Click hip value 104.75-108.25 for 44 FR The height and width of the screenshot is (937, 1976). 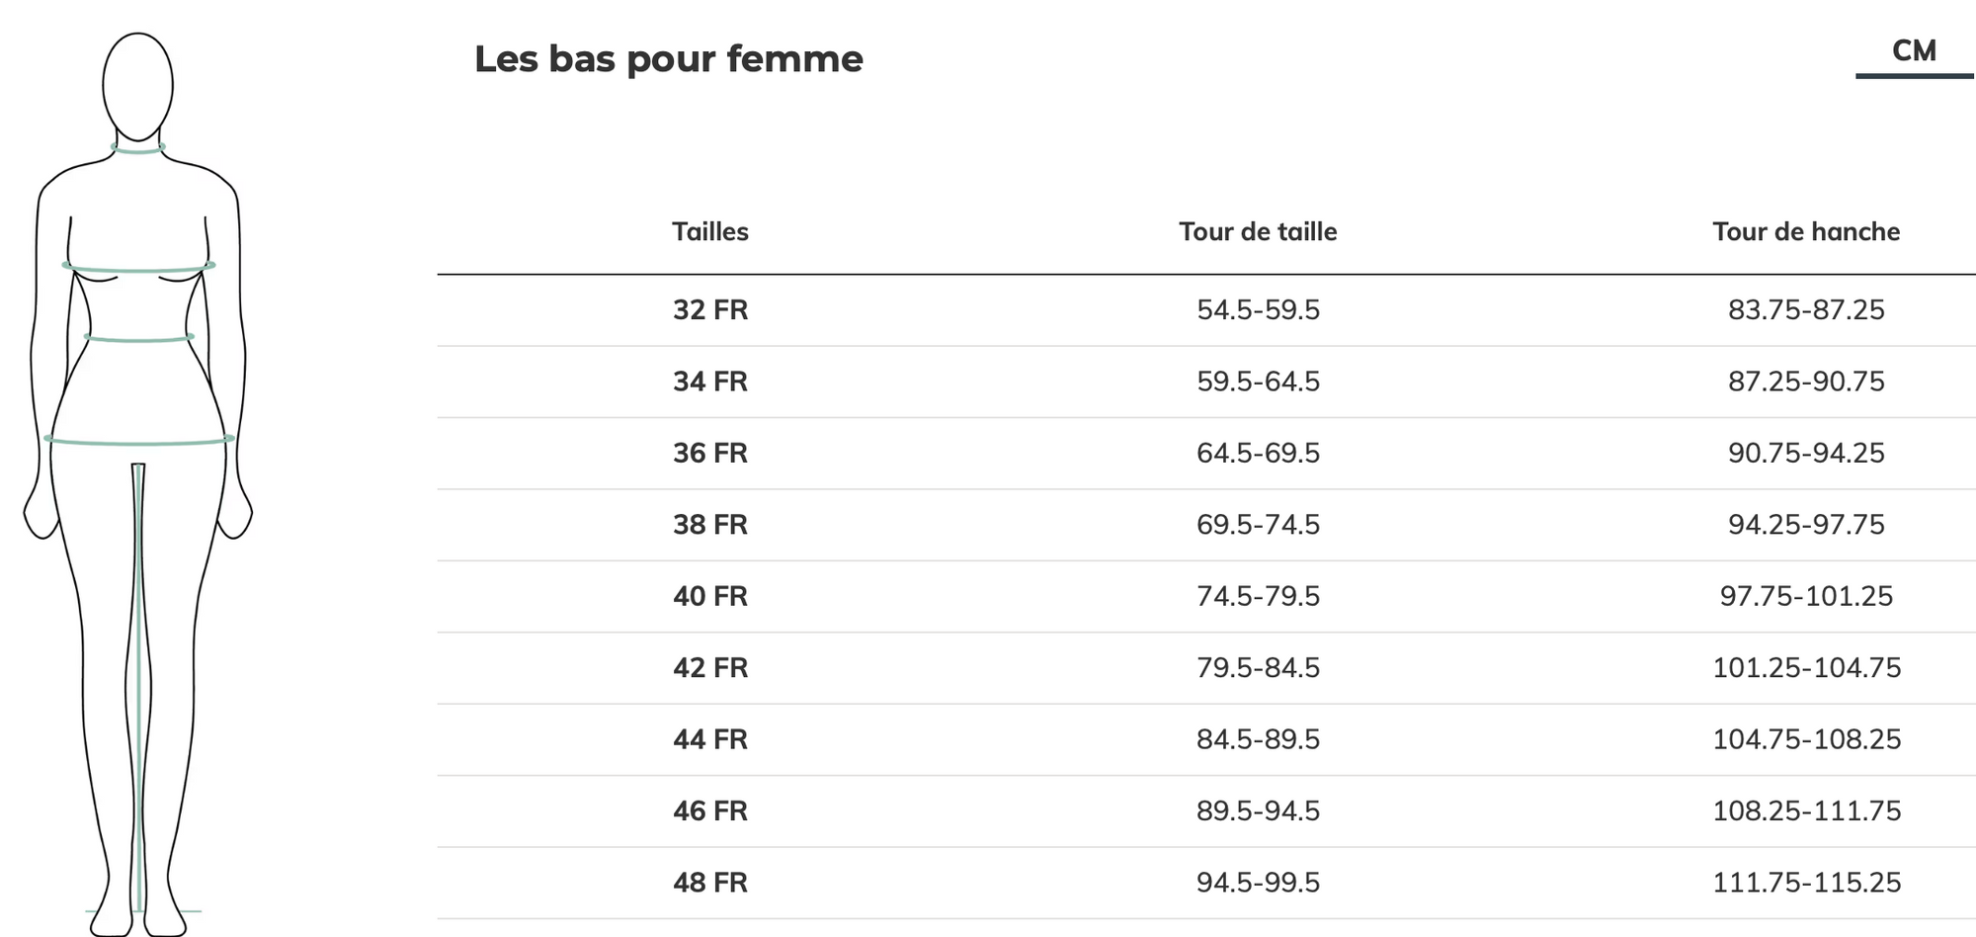1806,739
